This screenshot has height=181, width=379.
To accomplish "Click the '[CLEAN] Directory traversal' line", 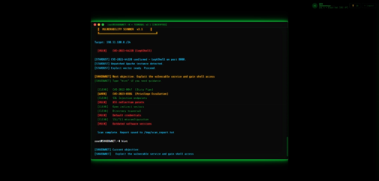I will click(x=119, y=111).
